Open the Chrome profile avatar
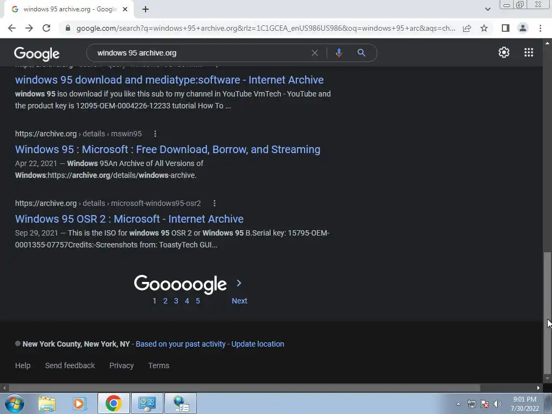 point(523,28)
